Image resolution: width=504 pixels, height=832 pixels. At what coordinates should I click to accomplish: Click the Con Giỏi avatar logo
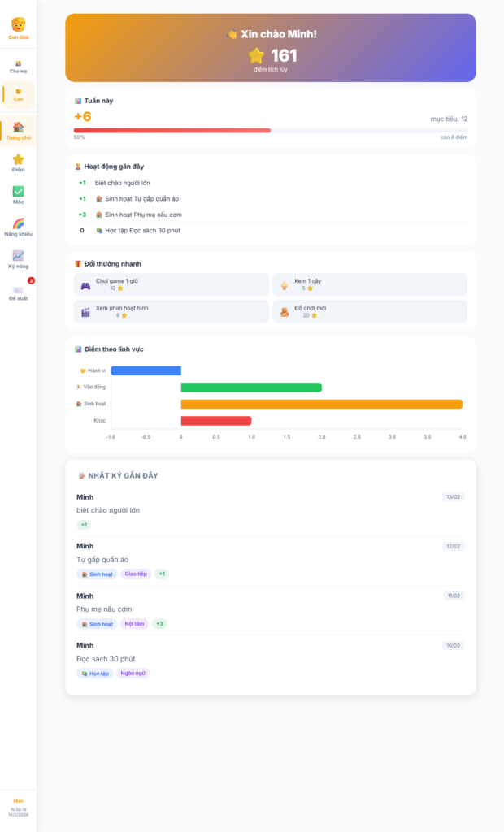(18, 24)
